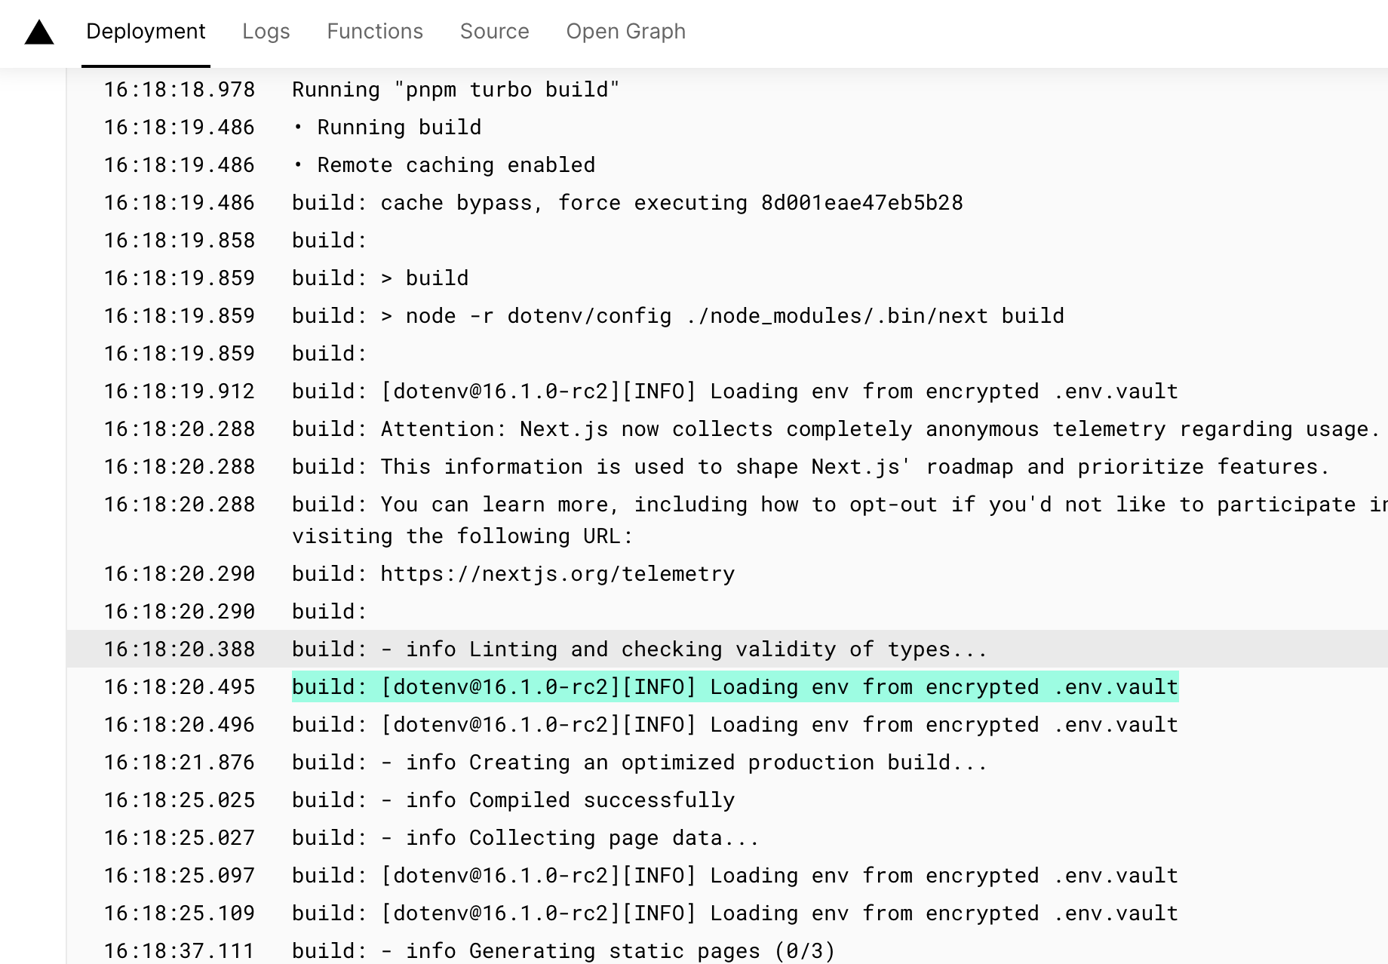Click timestamp 16:18:18.978
This screenshot has width=1388, height=964.
tap(180, 90)
